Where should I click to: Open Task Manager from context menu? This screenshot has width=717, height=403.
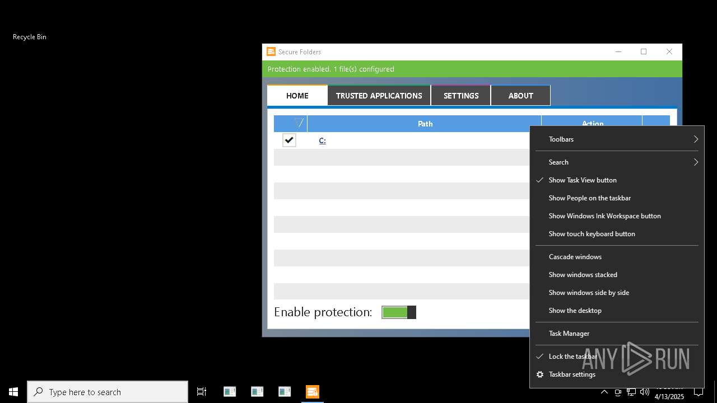click(617, 334)
